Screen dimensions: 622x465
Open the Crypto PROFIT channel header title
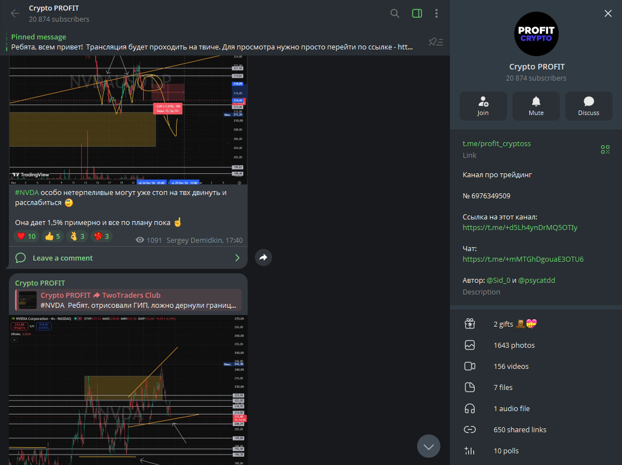pyautogui.click(x=54, y=8)
